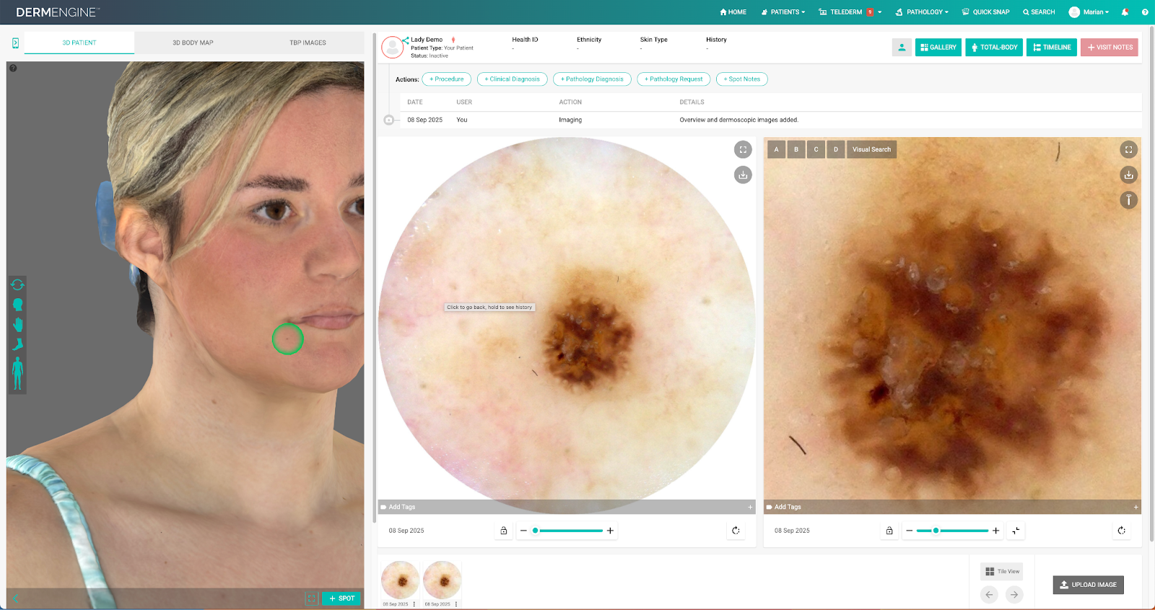Download the dermoscopic close-up image on the right
The image size is (1155, 610).
[1128, 175]
